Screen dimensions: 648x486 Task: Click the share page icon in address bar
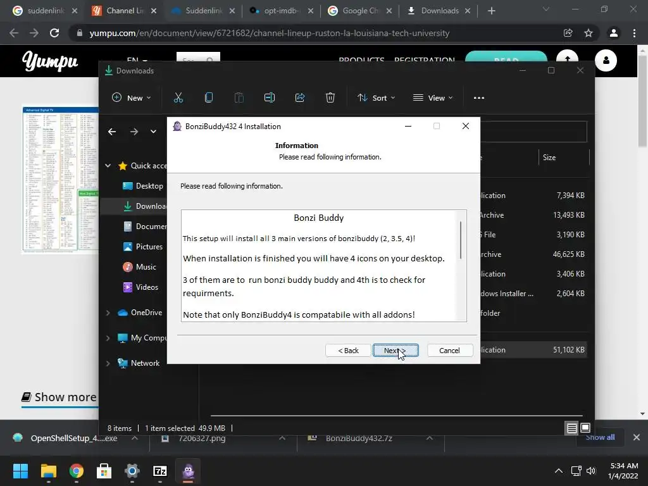click(x=568, y=33)
